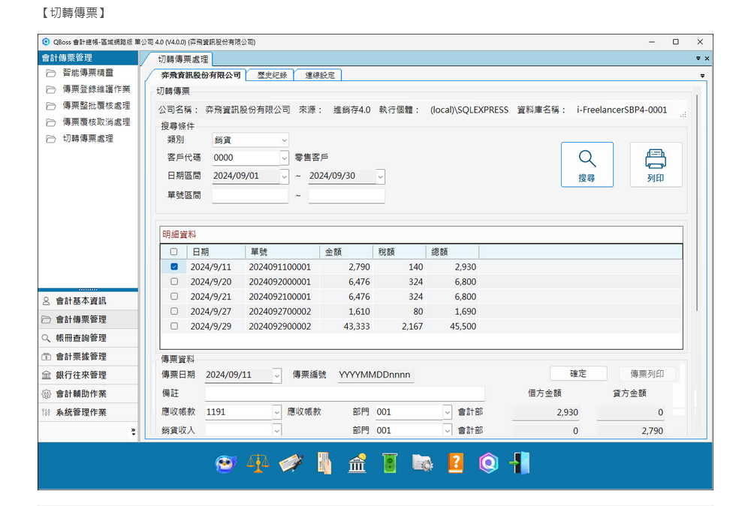Click the folder icon beside 切轉傳票處理
Screen dimensions: 751x506
click(x=51, y=139)
